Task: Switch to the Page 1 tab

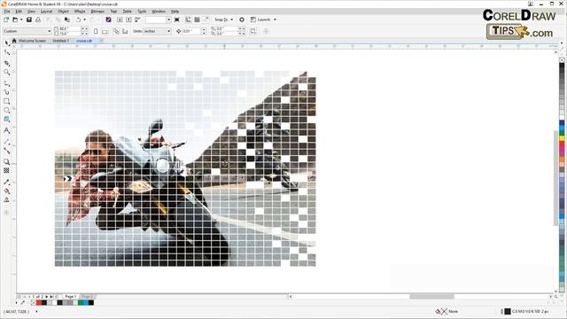Action: click(x=70, y=297)
